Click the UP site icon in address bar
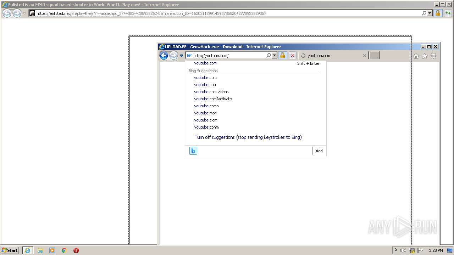This screenshot has width=454, height=255. (x=189, y=55)
